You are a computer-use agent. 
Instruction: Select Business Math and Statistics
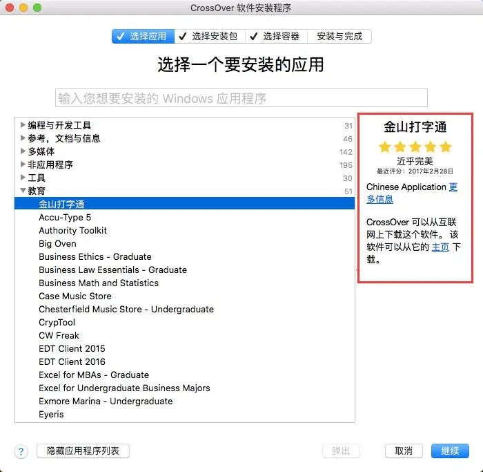tap(184, 283)
